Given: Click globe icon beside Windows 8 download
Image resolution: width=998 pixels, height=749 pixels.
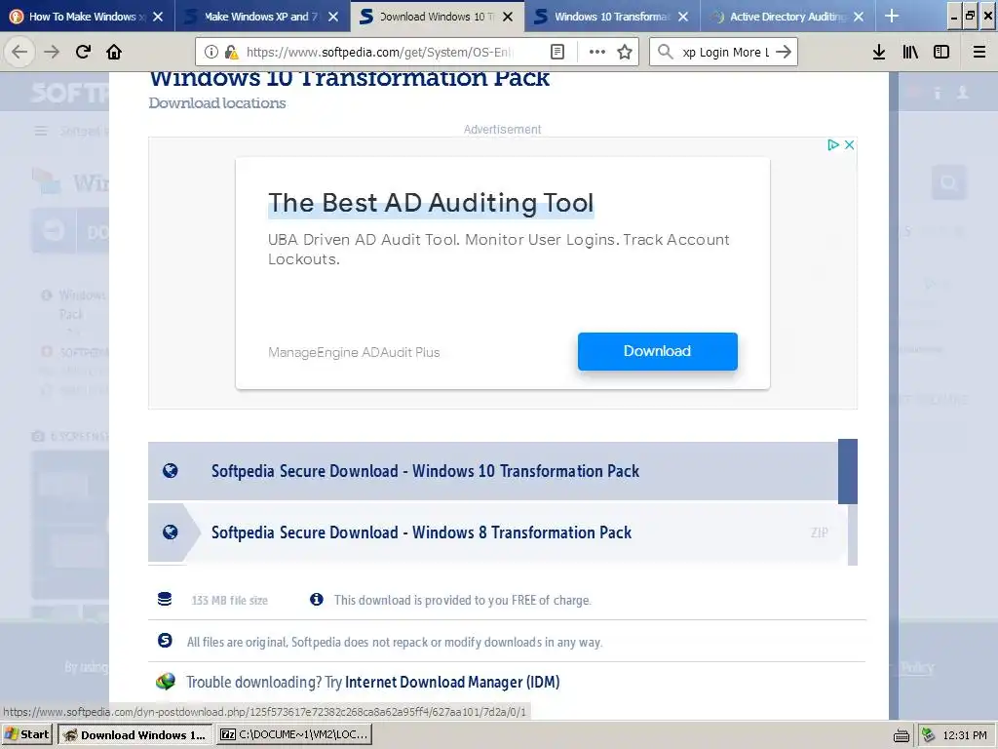Looking at the screenshot, I should point(170,532).
